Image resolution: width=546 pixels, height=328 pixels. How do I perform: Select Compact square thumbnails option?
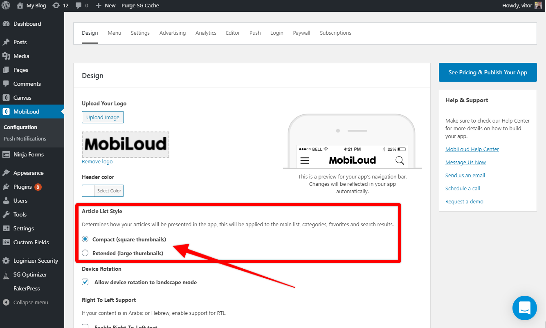tap(85, 239)
